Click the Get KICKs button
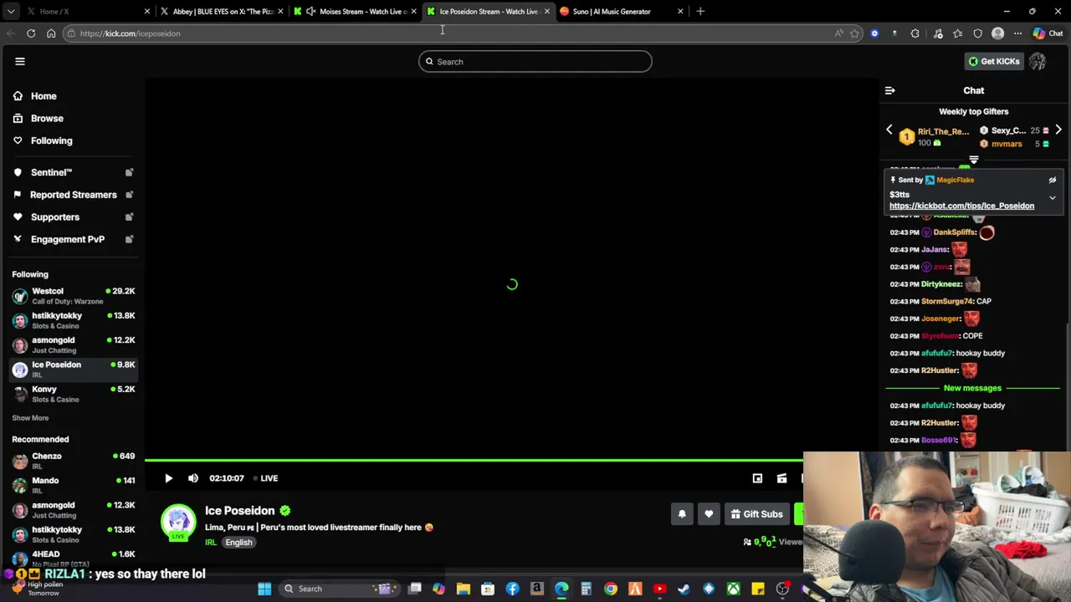 (x=993, y=61)
